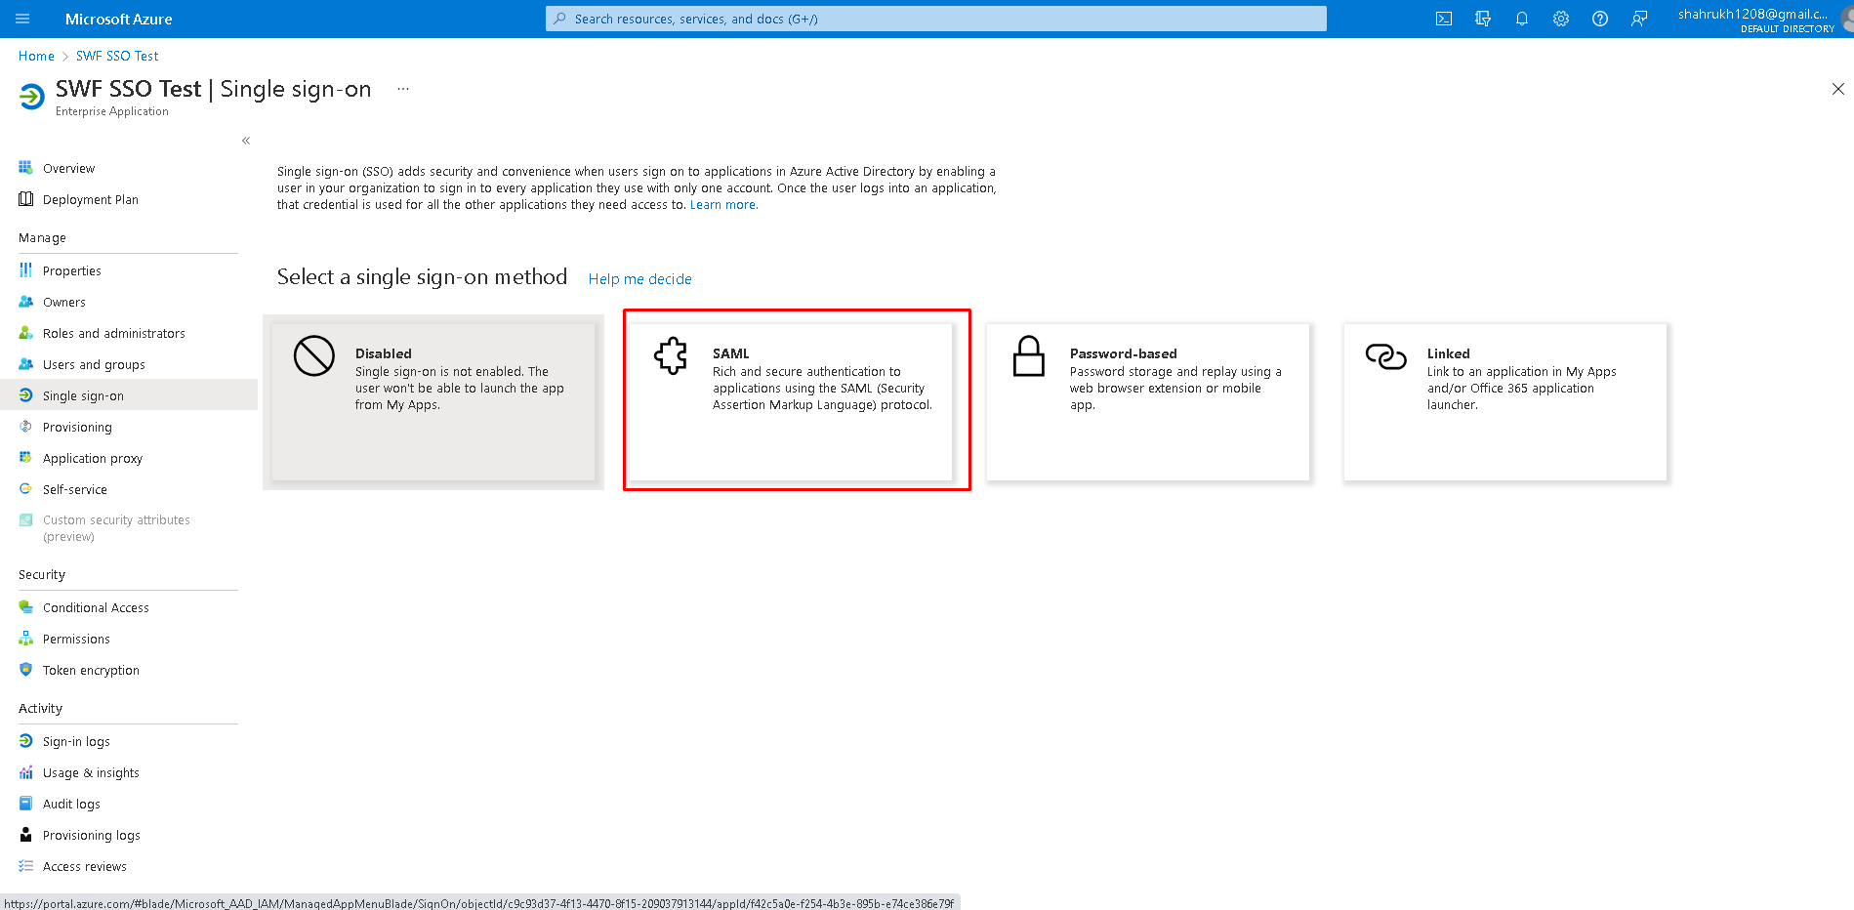Open Users and groups

point(129,364)
